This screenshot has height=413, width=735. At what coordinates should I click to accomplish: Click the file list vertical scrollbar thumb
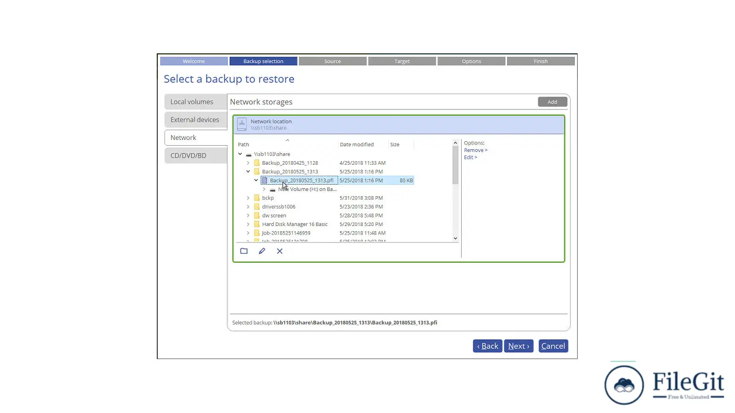tap(455, 165)
